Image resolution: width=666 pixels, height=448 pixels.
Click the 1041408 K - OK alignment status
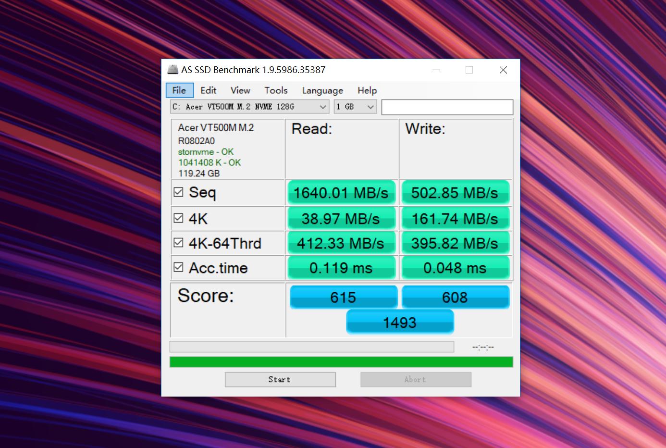coord(210,162)
